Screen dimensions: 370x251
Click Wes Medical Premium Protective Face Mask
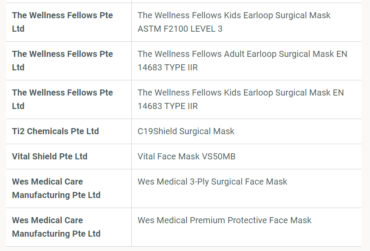224,220
